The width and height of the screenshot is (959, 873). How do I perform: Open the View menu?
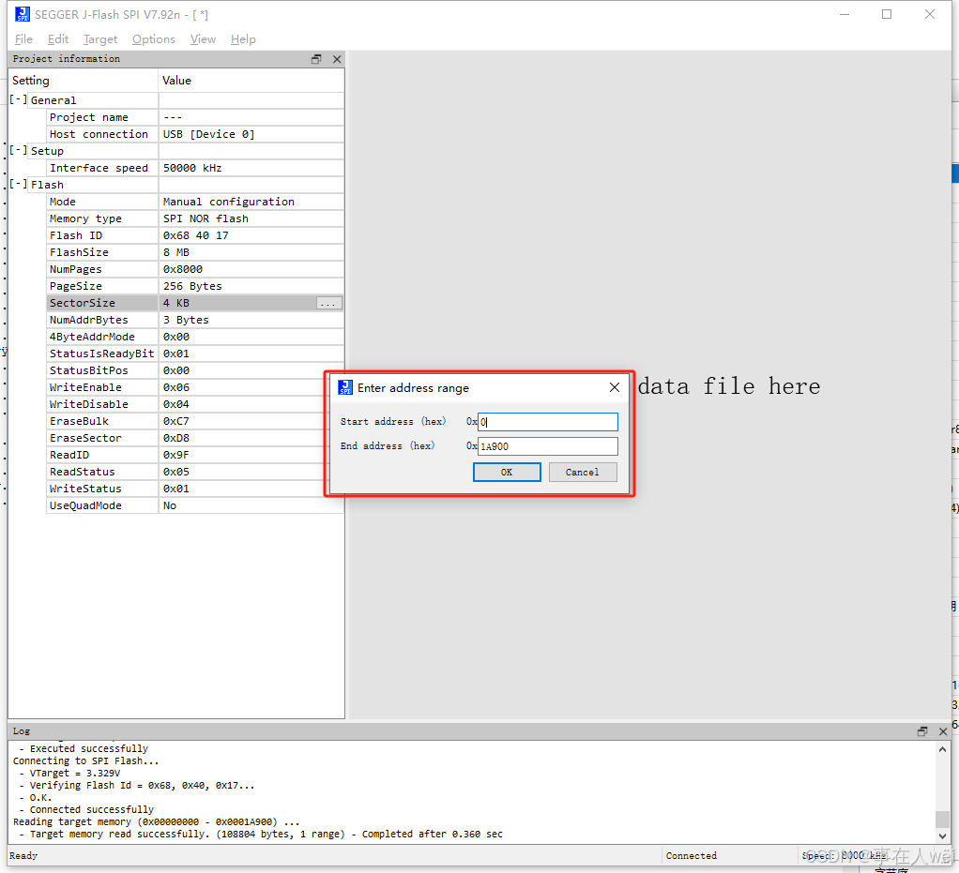click(x=203, y=39)
